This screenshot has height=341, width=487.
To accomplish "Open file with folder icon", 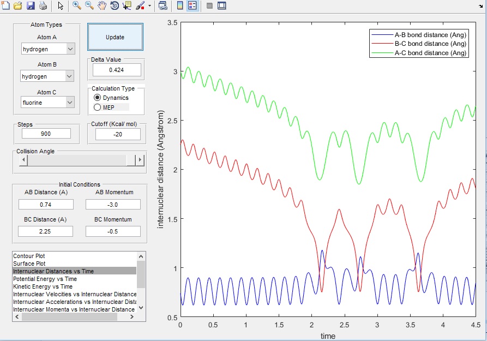I will 17,5.
